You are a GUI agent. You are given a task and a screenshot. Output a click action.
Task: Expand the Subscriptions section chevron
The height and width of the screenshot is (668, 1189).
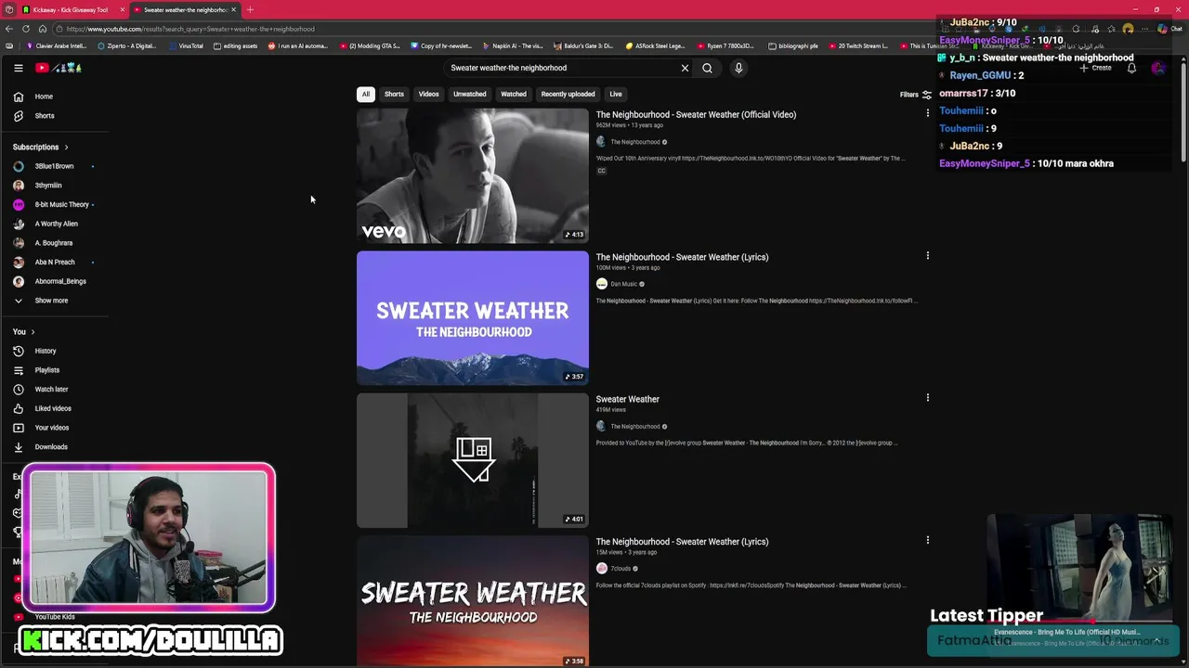(x=66, y=147)
